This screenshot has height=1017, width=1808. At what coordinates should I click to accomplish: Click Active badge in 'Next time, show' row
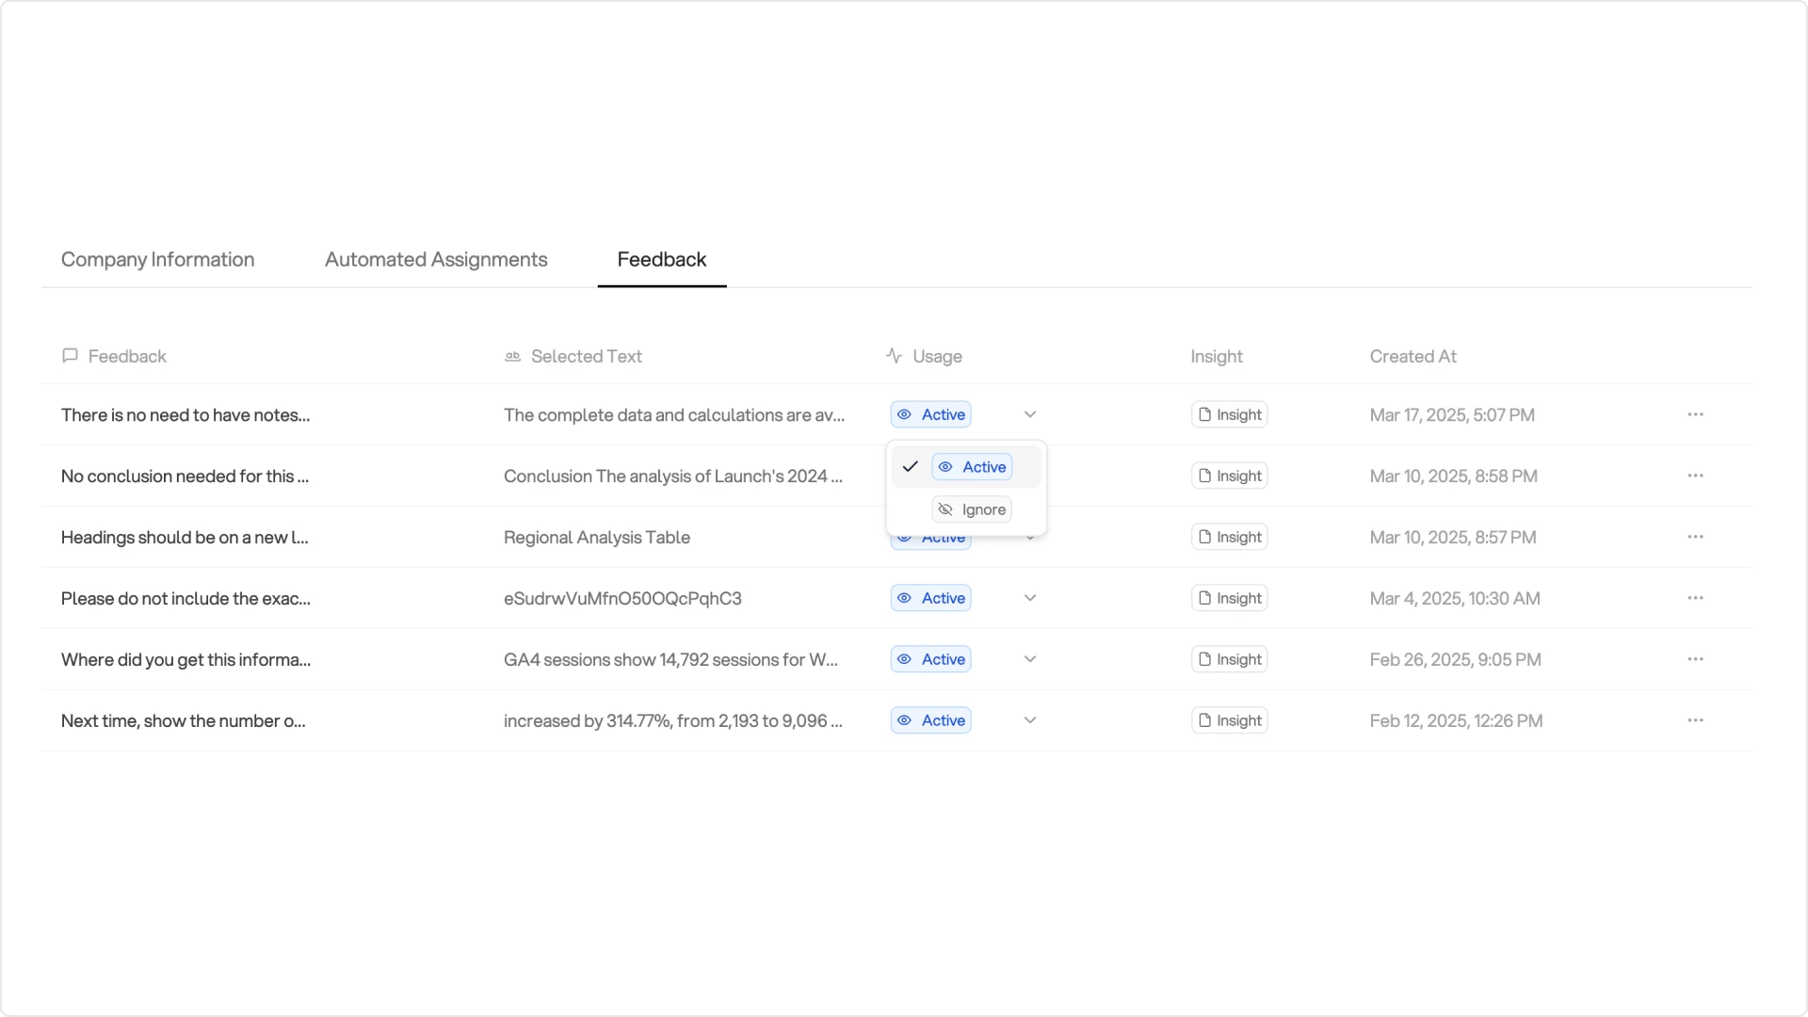(930, 720)
